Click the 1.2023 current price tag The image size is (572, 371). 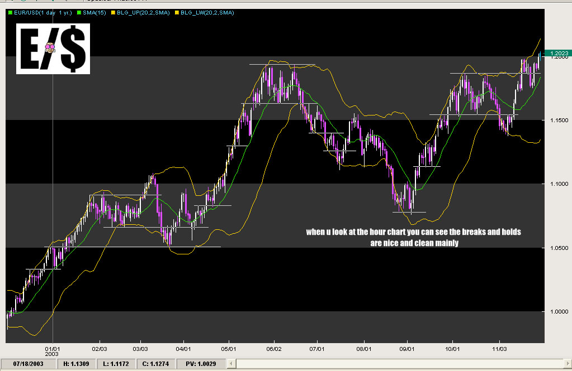559,54
